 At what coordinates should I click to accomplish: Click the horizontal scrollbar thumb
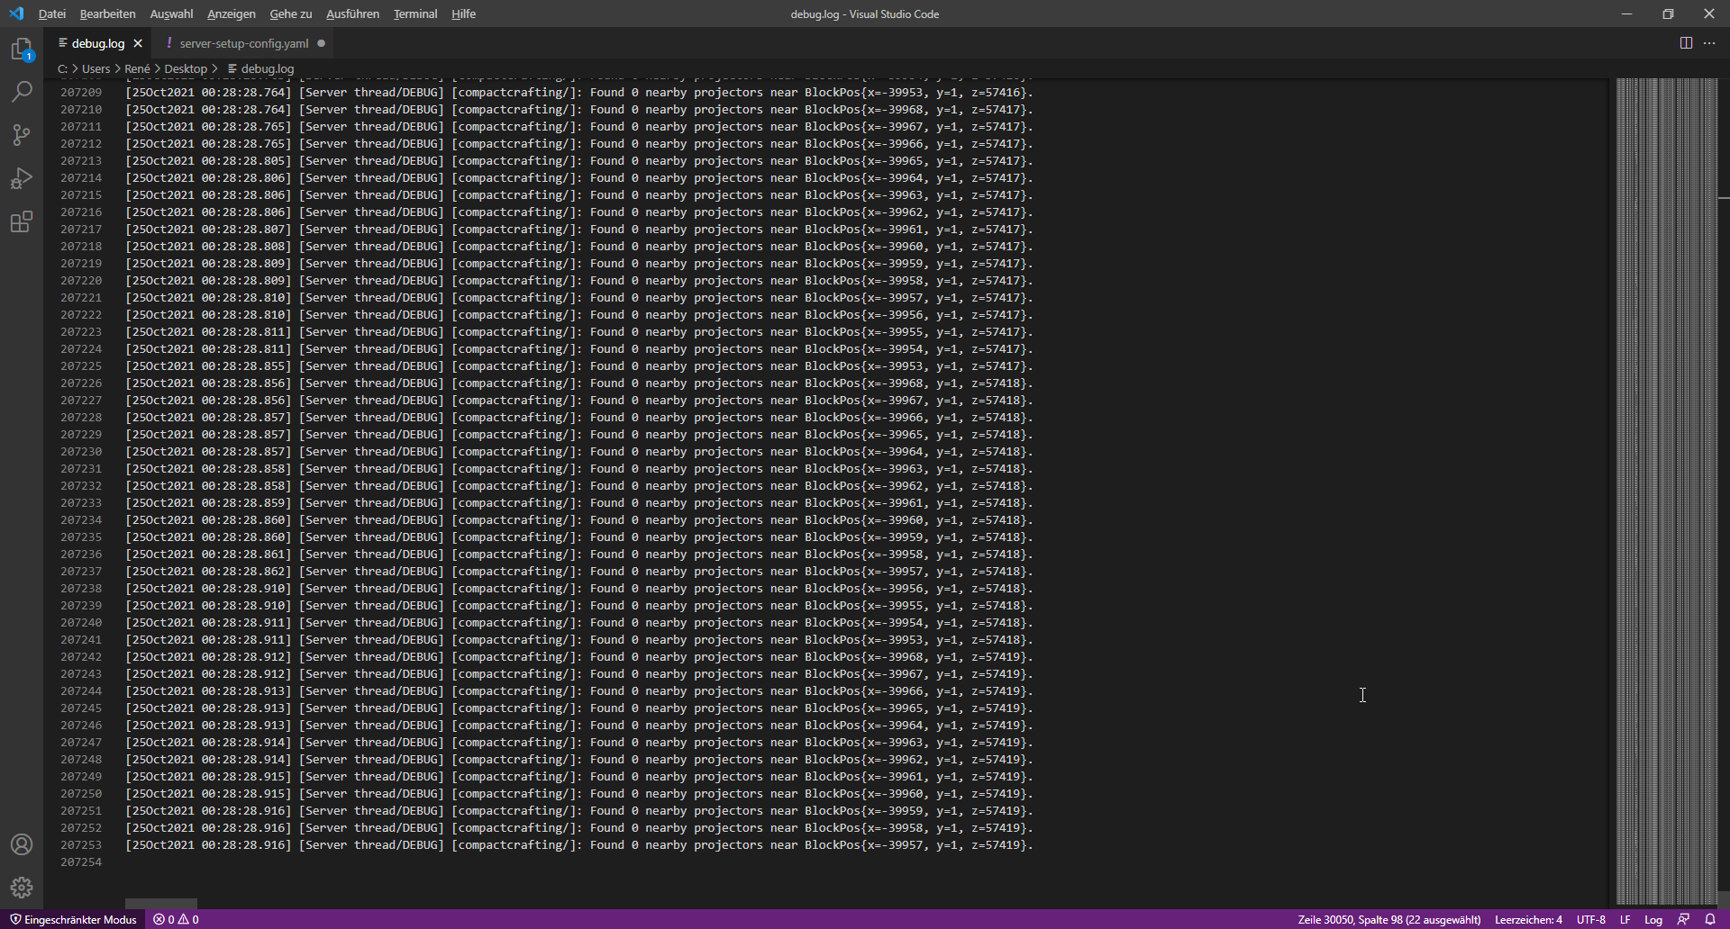point(160,903)
